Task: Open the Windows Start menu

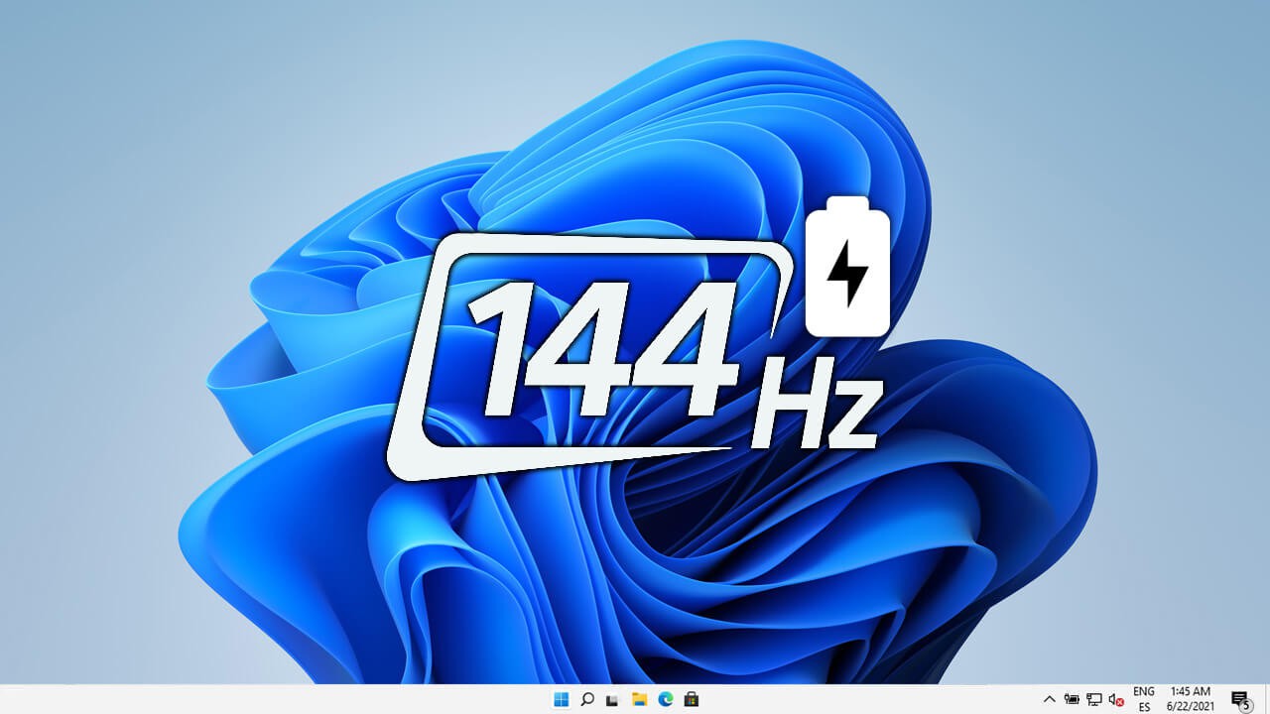Action: point(562,699)
